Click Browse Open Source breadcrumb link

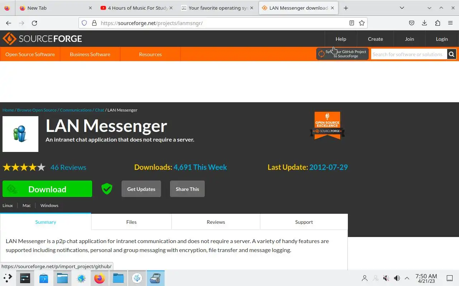point(37,110)
